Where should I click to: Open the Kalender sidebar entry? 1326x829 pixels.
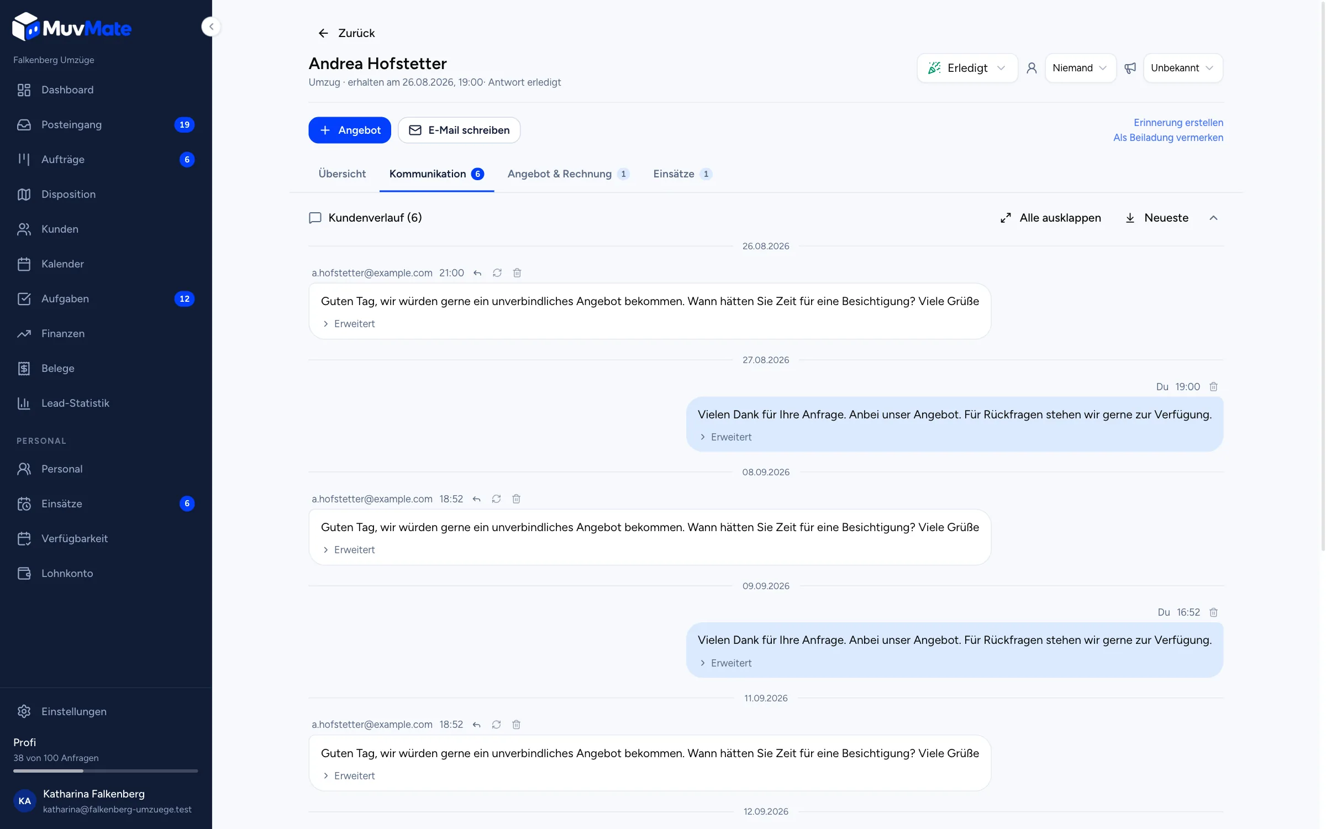click(x=106, y=264)
